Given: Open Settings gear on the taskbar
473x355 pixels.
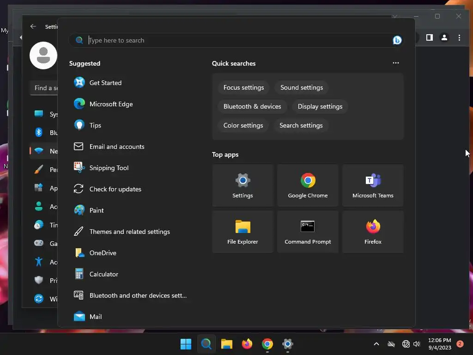Looking at the screenshot, I should click(x=287, y=344).
